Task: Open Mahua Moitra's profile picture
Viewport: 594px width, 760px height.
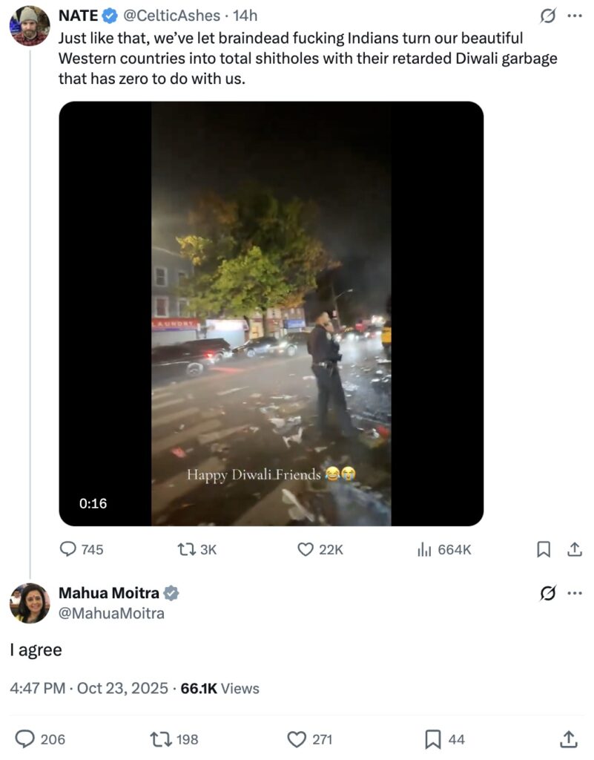Action: [x=30, y=603]
